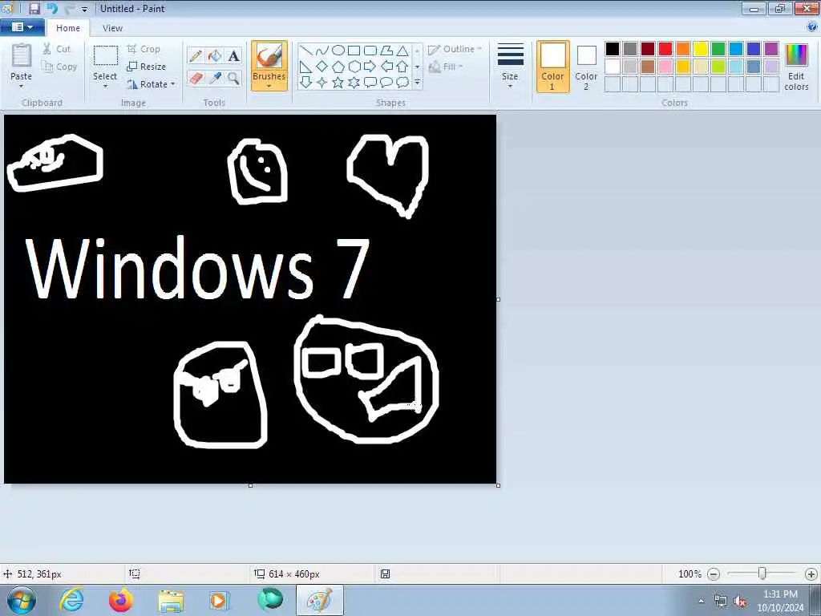Screen dimensions: 821x616
Task: Adjust the zoom slider handle
Action: 762,573
